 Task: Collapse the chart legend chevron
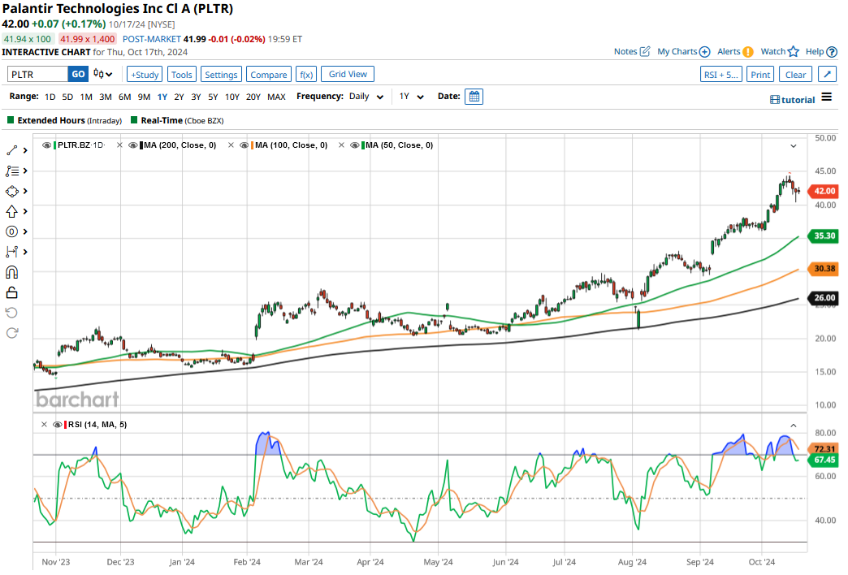tap(794, 146)
